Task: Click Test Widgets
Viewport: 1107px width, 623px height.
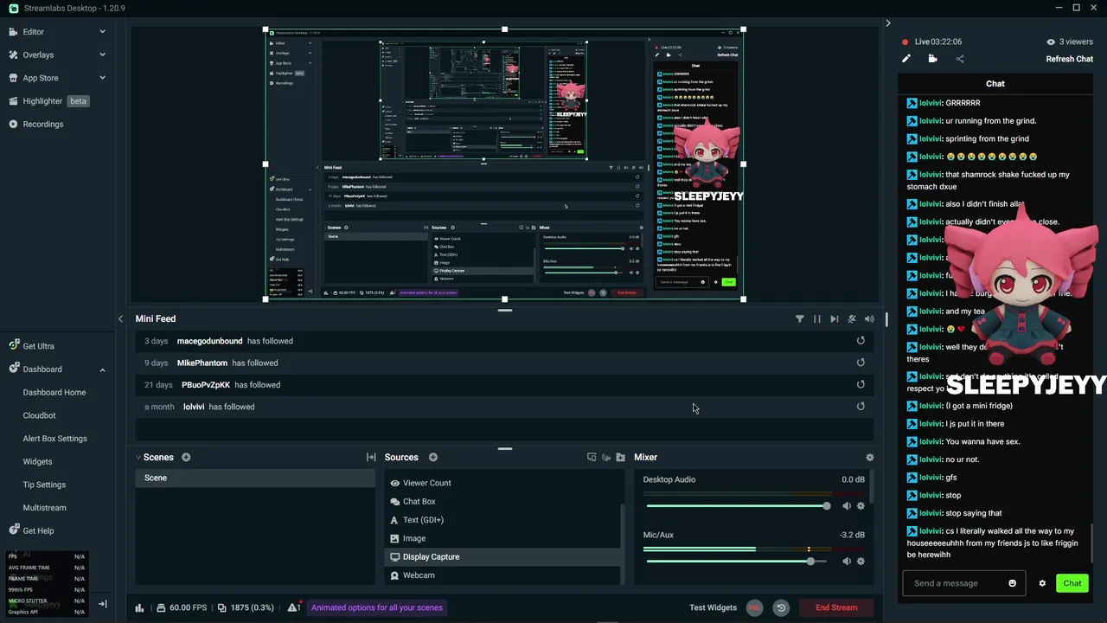Action: 713,607
